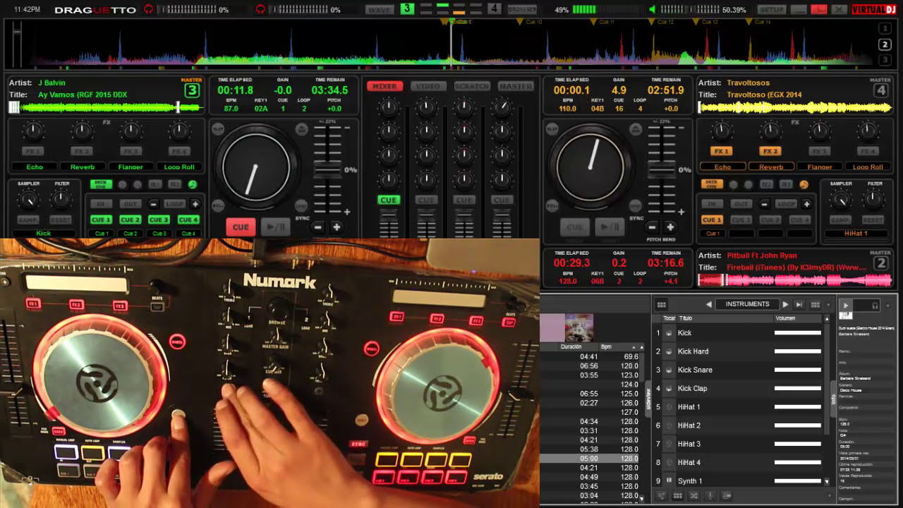Trigger the Kick Clap sample icon

pos(669,388)
